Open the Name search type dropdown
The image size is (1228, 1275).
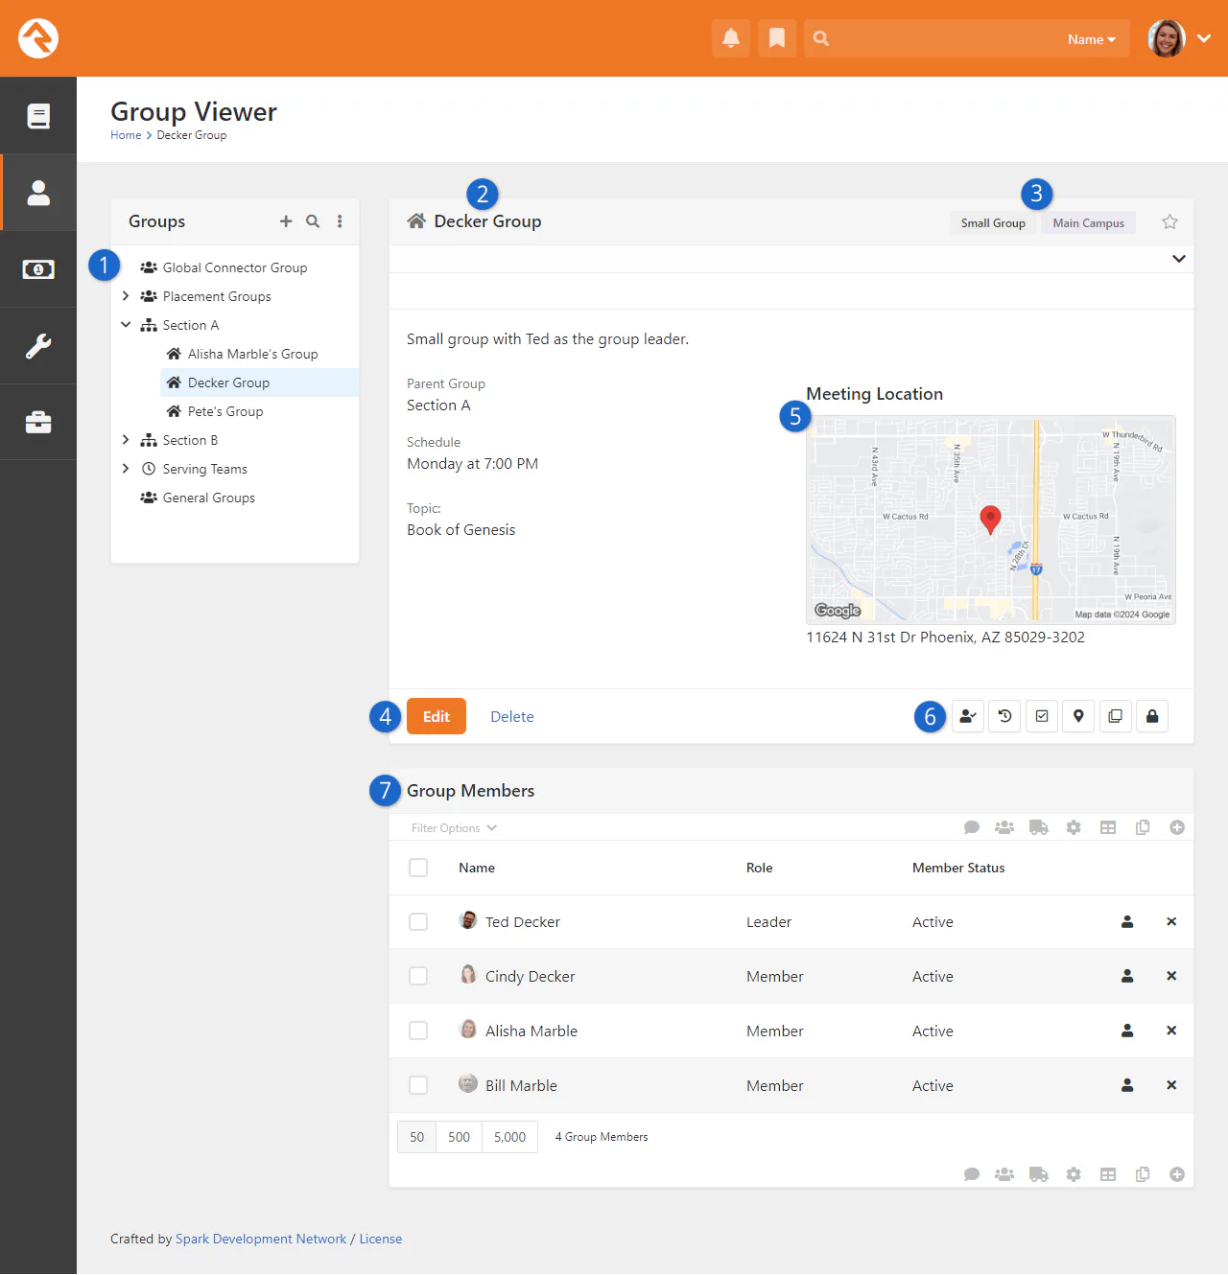tap(1092, 39)
